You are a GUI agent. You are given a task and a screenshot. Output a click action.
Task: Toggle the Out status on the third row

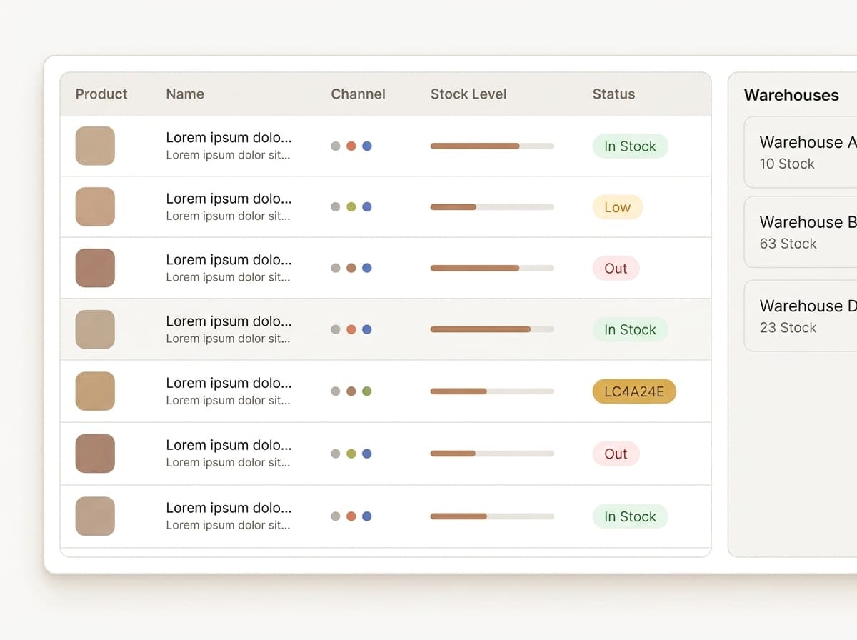click(615, 268)
